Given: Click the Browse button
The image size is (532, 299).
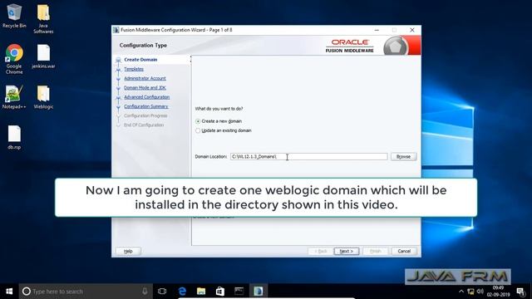Looking at the screenshot, I should tap(403, 157).
